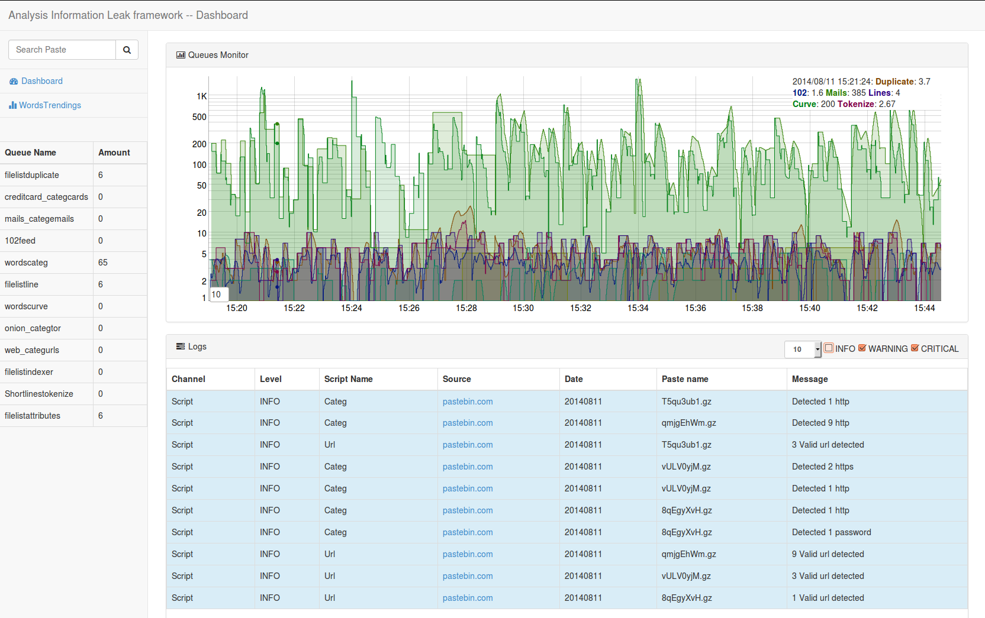Open pastebin.com link for Detected 9 http row

467,423
